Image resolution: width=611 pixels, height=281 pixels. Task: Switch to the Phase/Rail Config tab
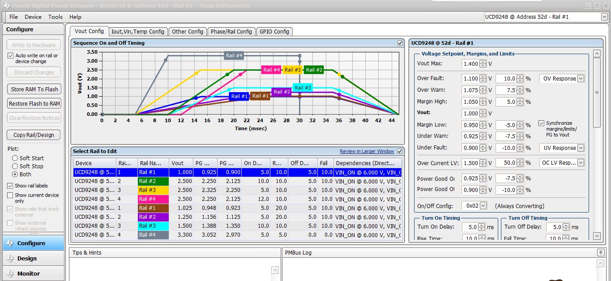click(231, 32)
